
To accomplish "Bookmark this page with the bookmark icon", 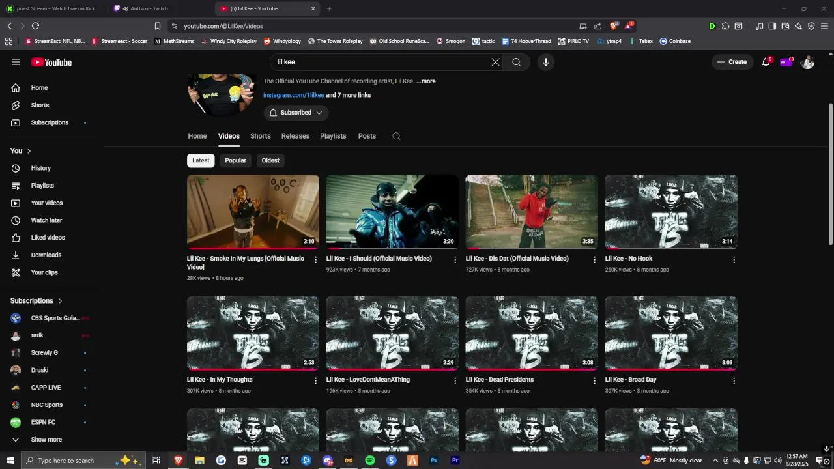I will pos(157,26).
